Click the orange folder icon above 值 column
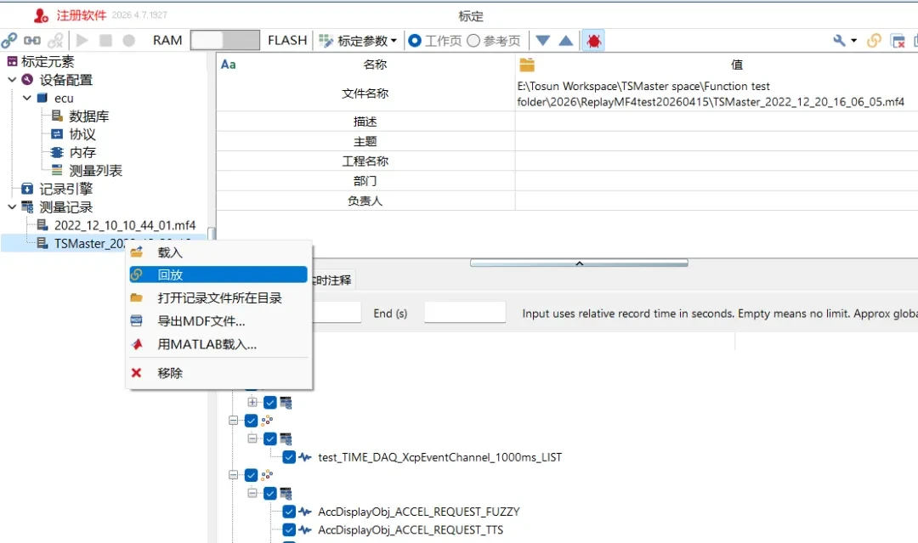 [x=528, y=63]
